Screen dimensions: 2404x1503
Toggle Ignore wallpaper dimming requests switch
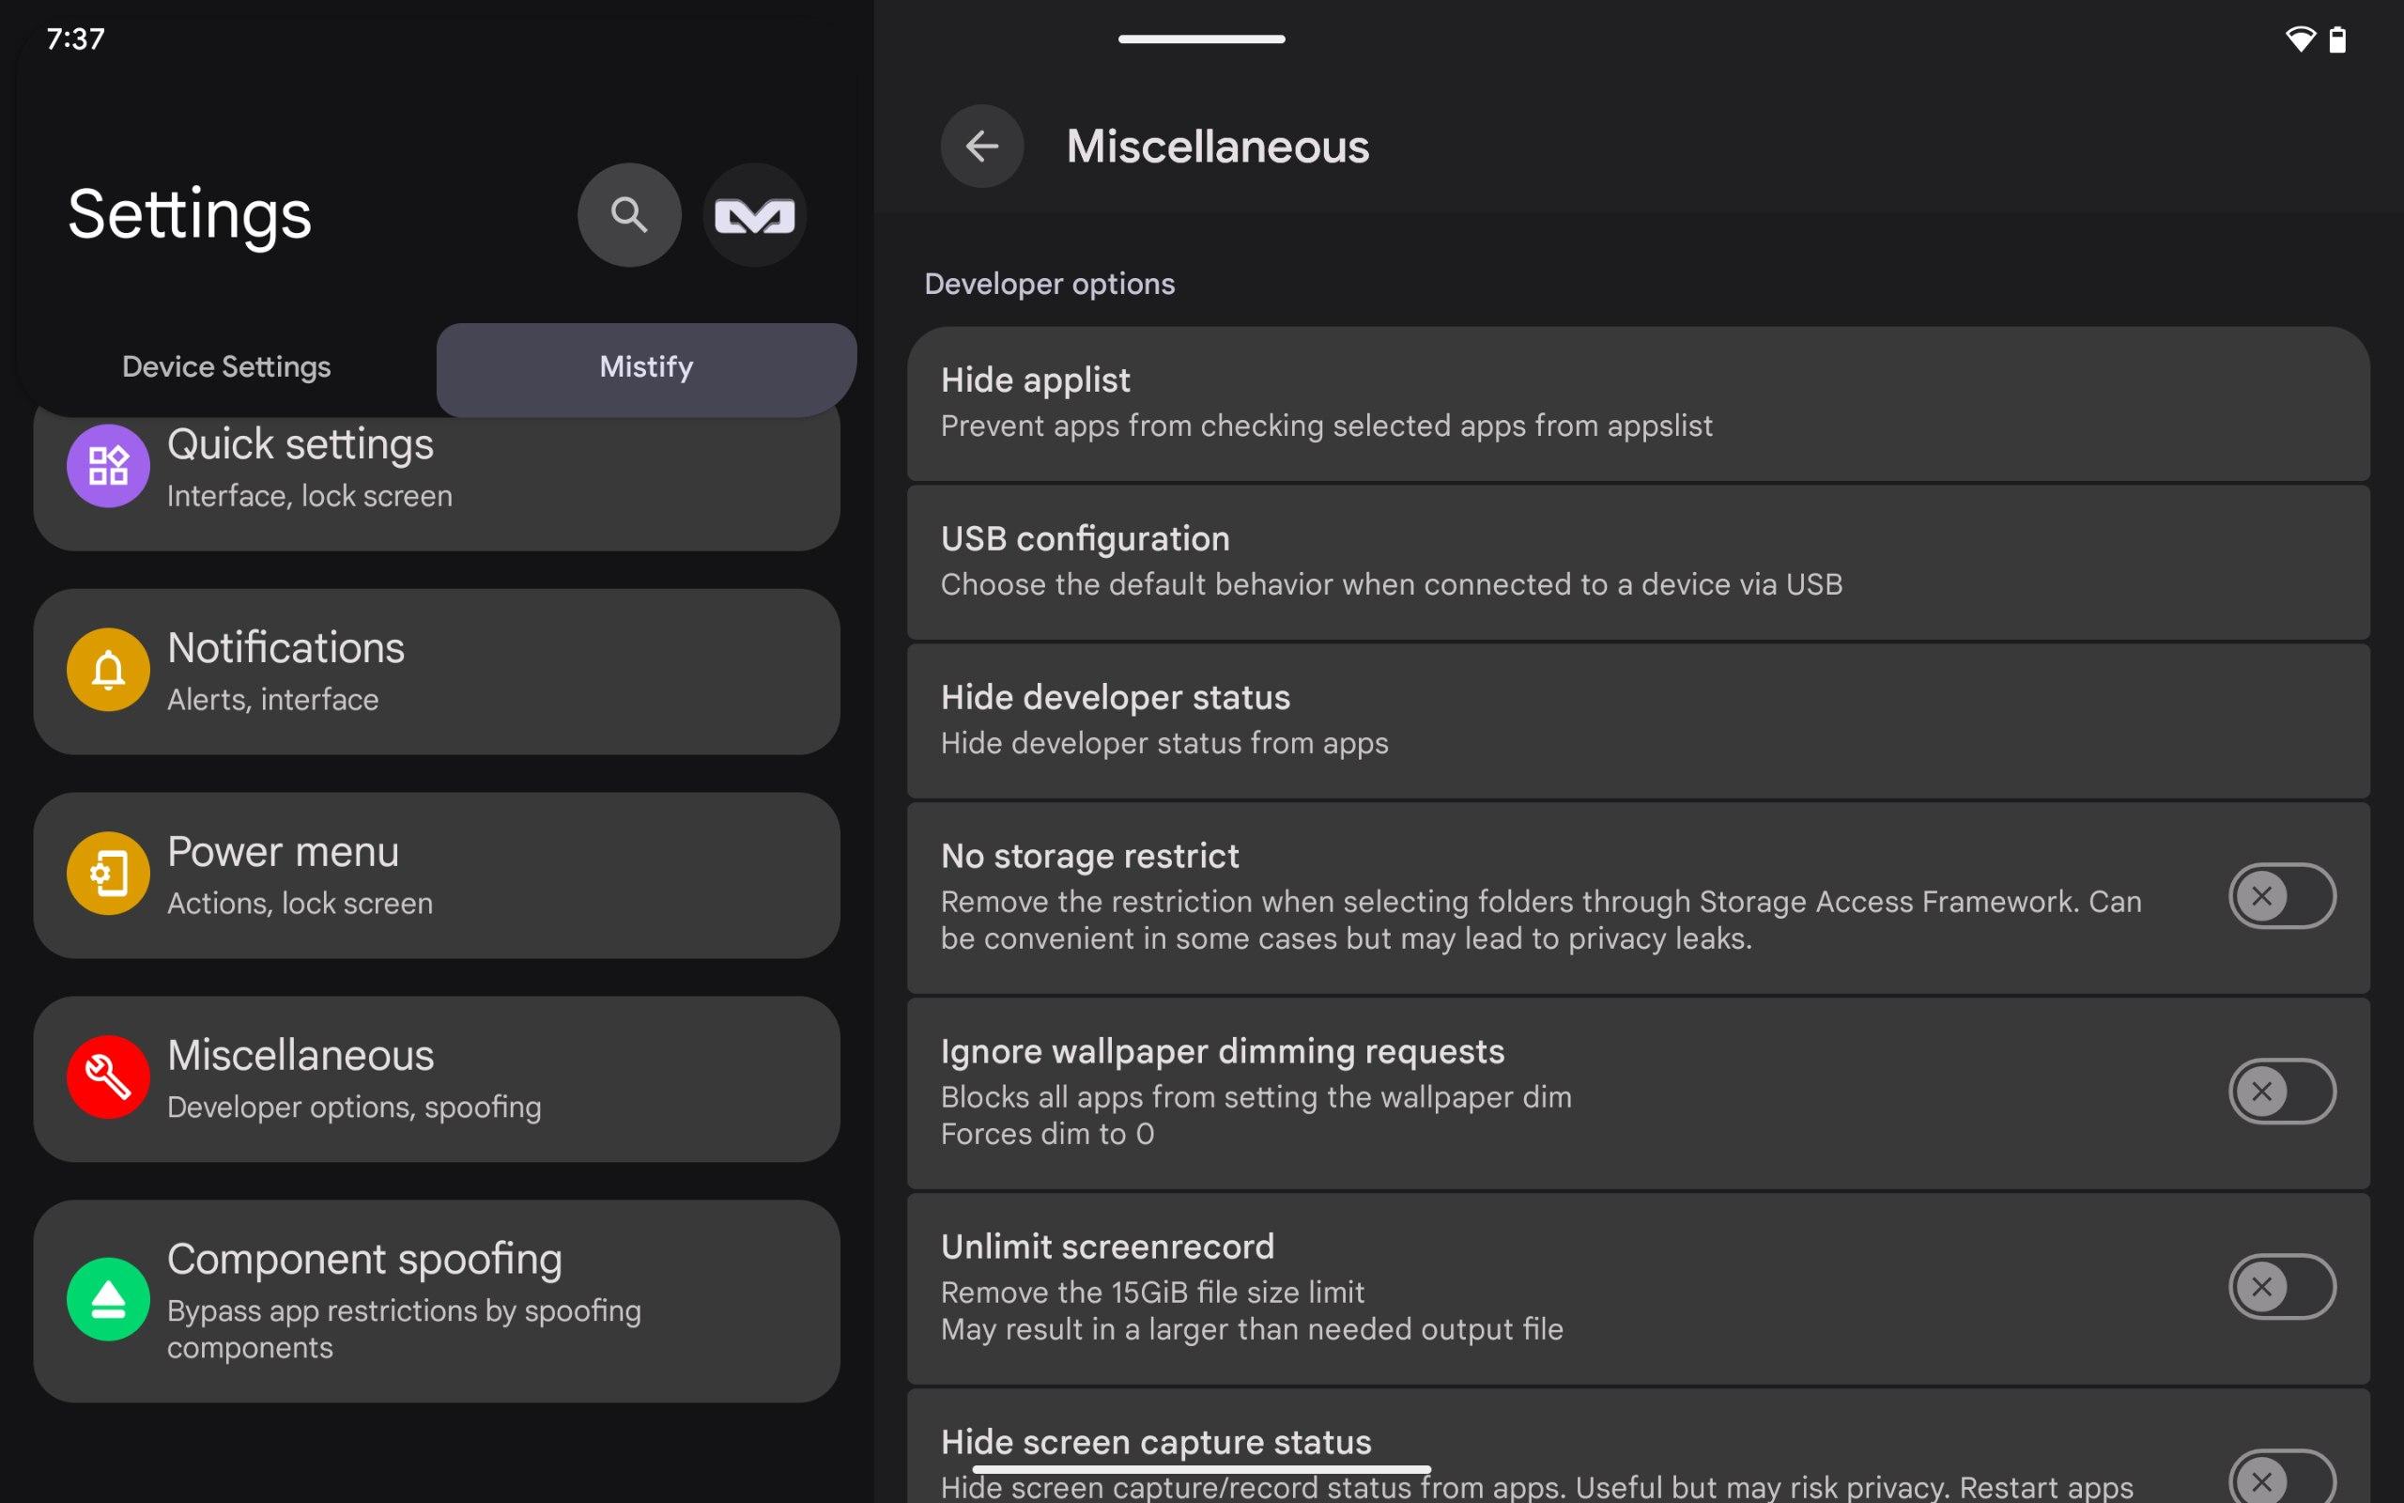coord(2281,1091)
